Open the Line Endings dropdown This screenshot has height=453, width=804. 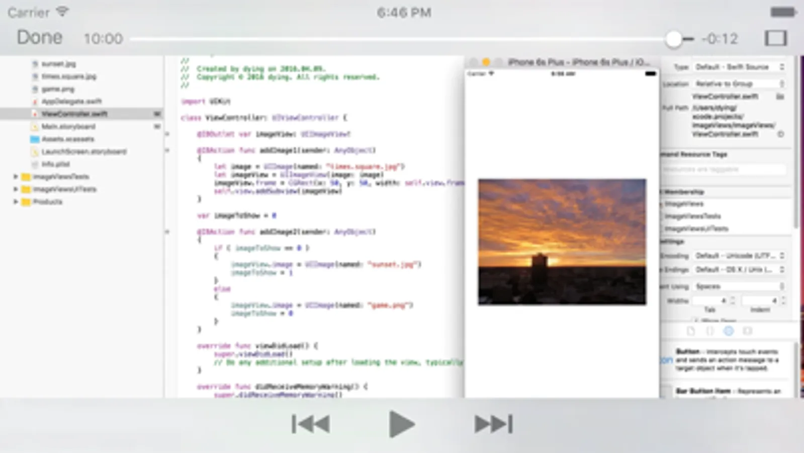[740, 270]
